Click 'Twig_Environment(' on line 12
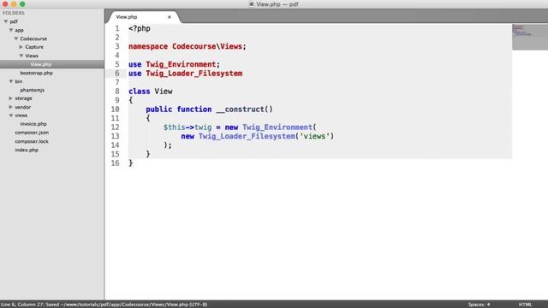Image resolution: width=548 pixels, height=308 pixels. [279, 127]
